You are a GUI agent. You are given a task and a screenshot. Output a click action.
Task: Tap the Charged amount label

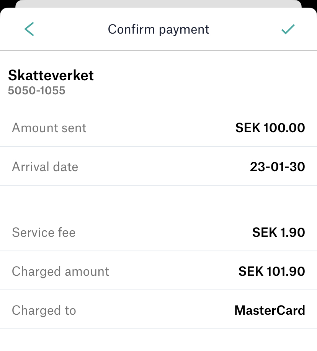[x=60, y=271]
